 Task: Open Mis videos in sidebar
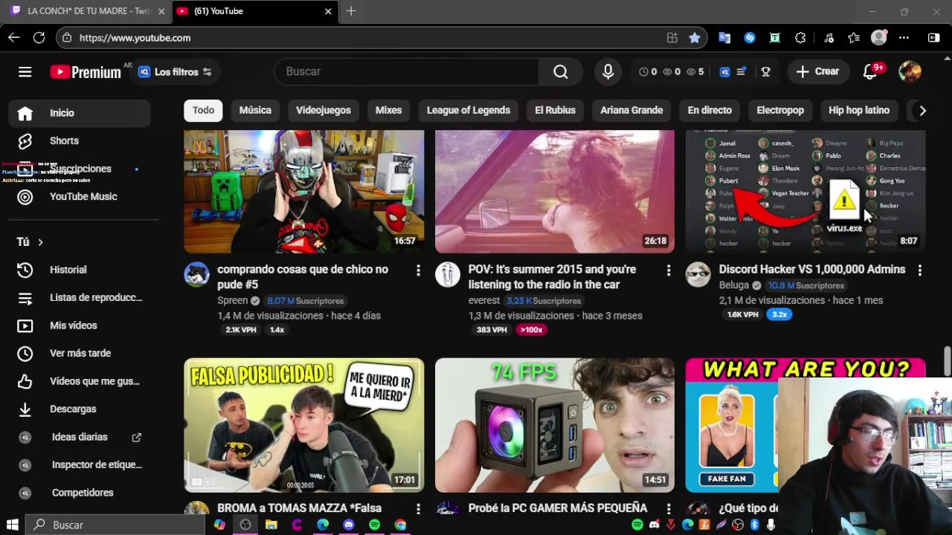[x=80, y=325]
